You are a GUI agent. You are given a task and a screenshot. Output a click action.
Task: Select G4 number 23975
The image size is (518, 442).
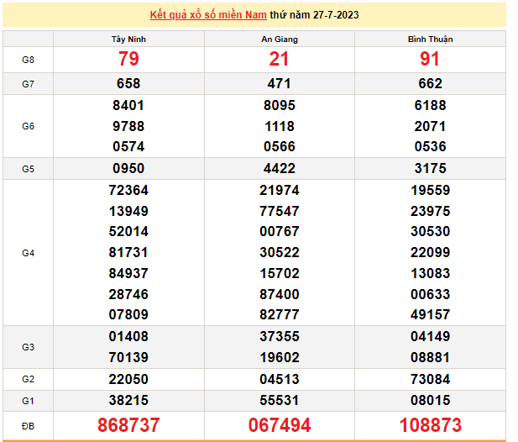click(x=430, y=211)
